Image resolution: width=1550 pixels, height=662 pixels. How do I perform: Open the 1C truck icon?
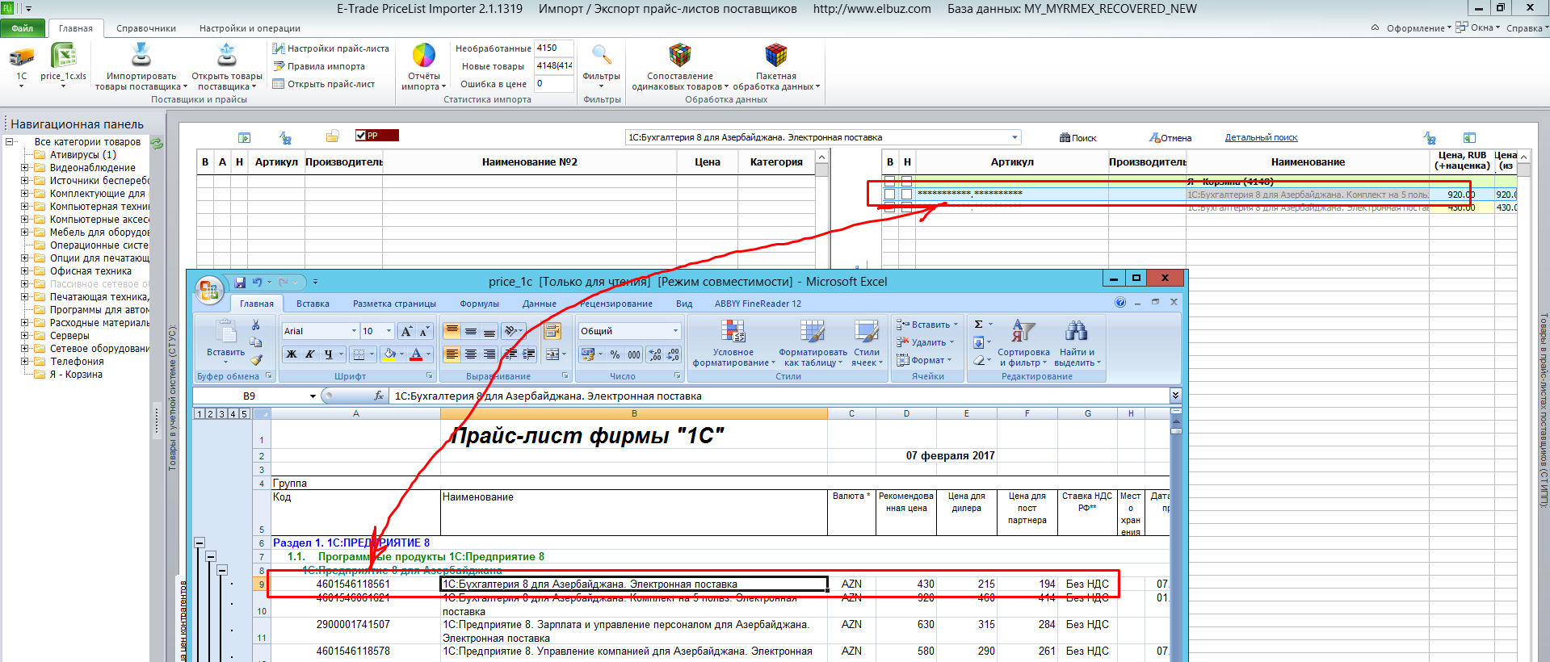pyautogui.click(x=21, y=57)
